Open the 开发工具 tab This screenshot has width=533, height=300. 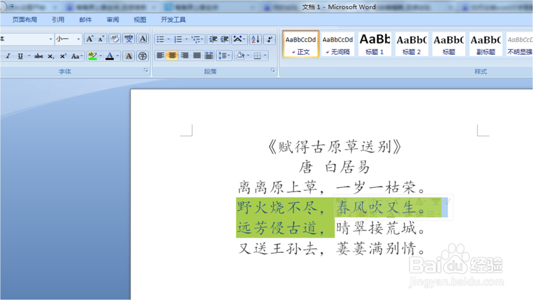[173, 20]
